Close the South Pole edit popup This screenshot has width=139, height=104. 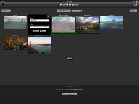tap(49, 17)
